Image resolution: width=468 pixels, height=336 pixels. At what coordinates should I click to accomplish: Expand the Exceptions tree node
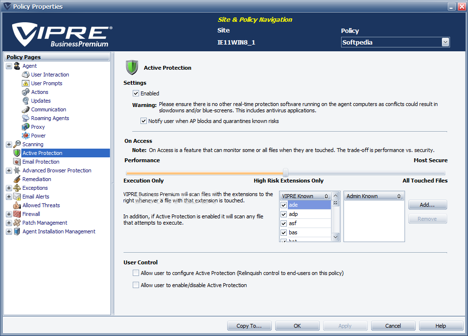[x=9, y=188]
